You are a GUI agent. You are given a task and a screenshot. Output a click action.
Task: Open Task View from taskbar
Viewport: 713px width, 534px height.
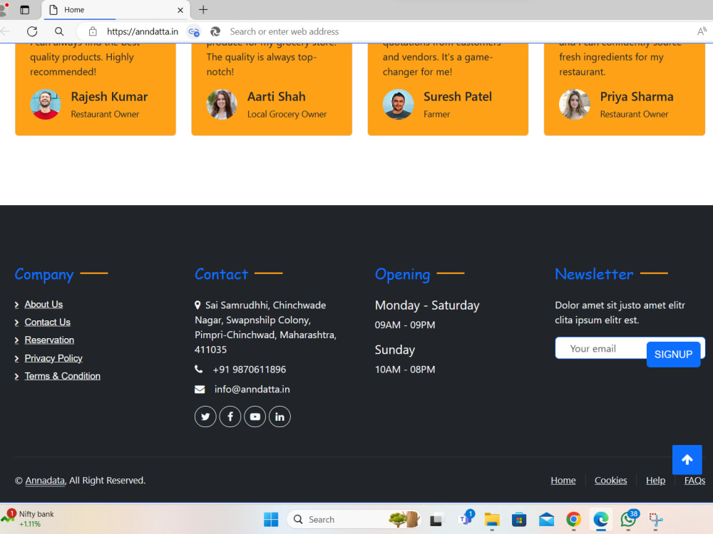coord(436,519)
